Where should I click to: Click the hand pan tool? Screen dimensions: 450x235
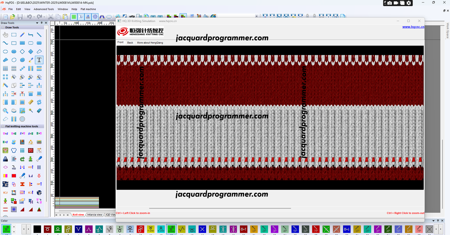pos(5,35)
